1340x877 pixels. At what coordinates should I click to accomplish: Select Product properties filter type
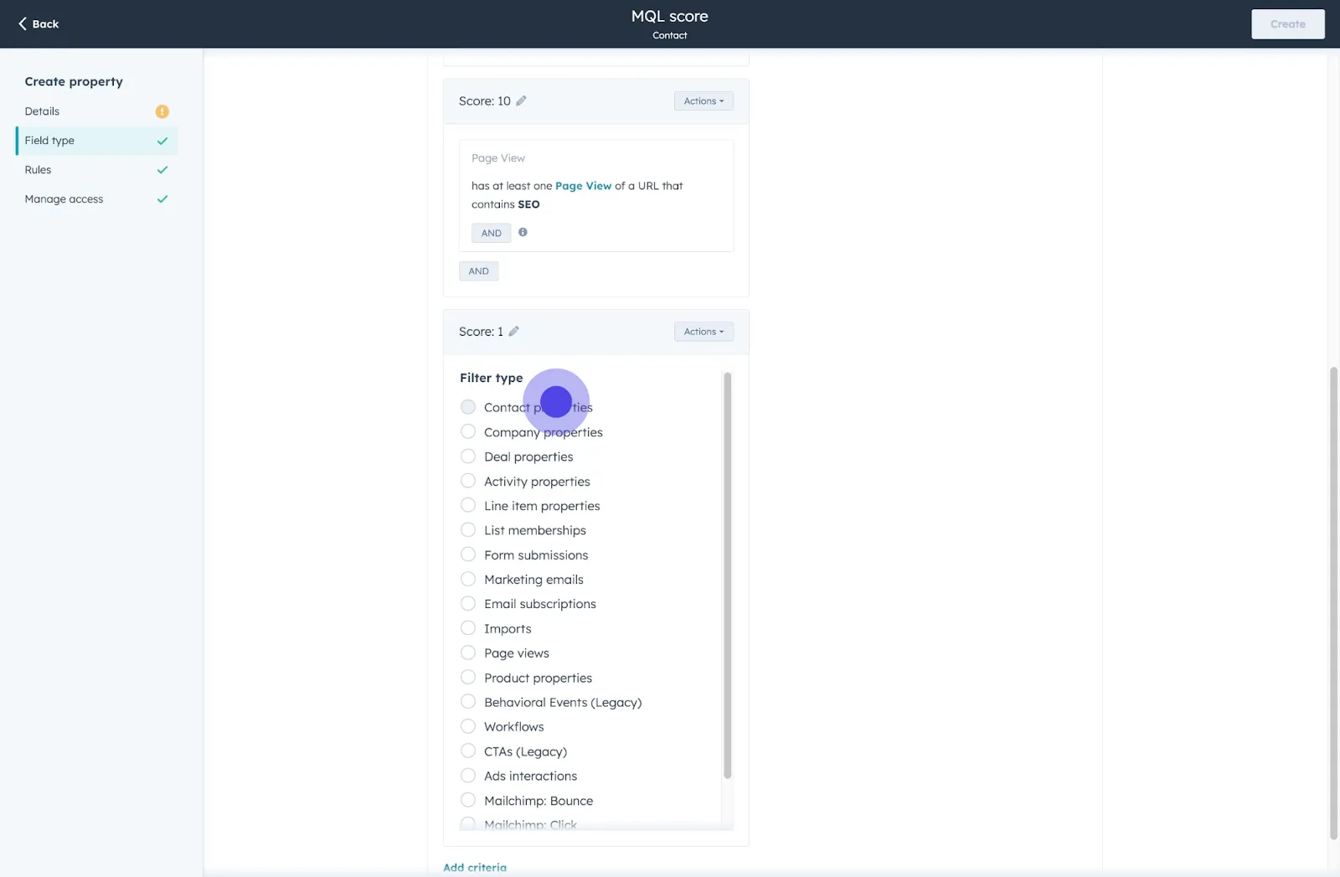tap(468, 677)
